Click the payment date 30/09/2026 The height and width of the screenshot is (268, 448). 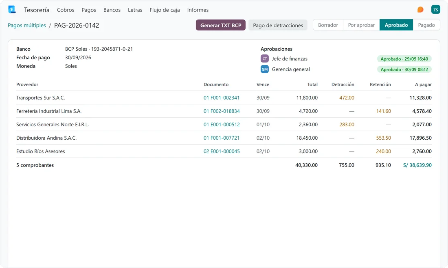(x=78, y=58)
